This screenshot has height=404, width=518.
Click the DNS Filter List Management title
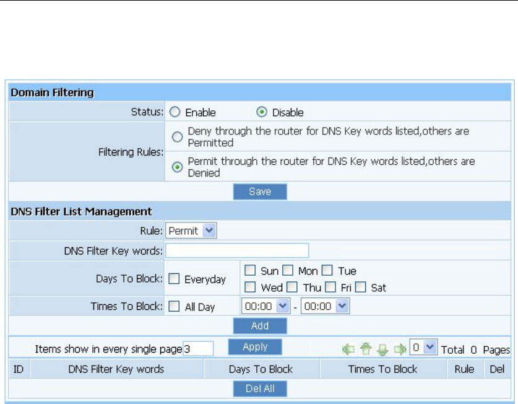coord(81,211)
